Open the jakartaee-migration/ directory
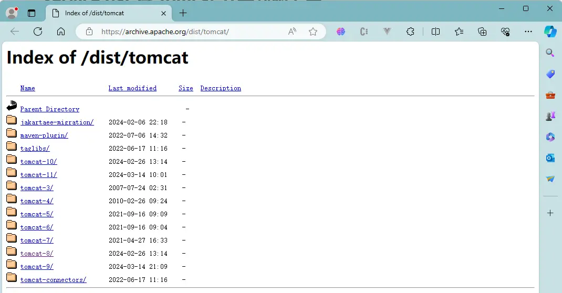The image size is (562, 293). pos(57,122)
